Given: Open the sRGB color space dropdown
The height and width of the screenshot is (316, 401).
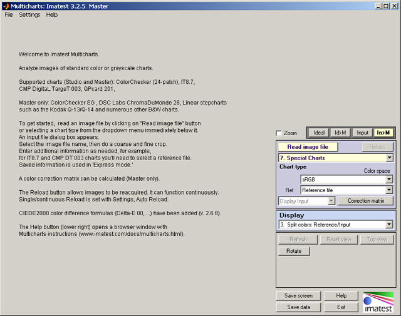Looking at the screenshot, I should tap(346, 180).
